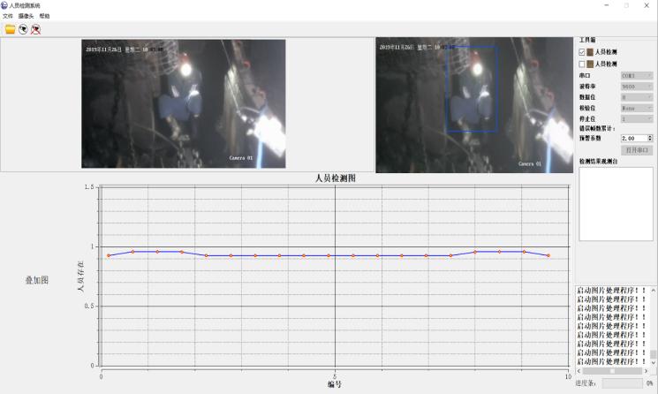Screen dimensions: 658x394
Task: Open the 帮助 menu
Action: (44, 16)
